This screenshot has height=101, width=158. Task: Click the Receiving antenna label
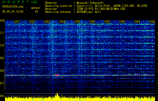(x=58, y=12)
